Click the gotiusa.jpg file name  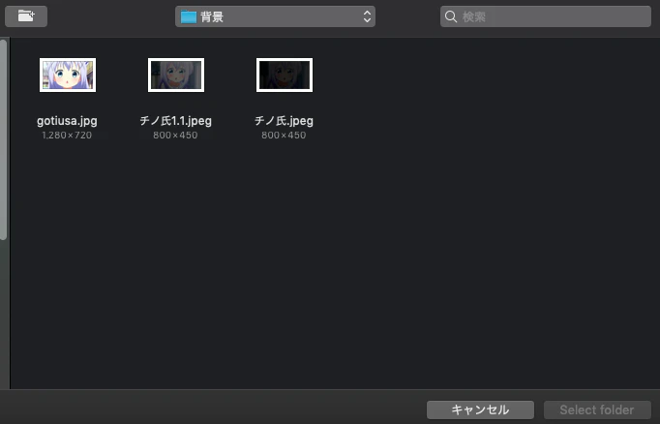[x=67, y=121]
